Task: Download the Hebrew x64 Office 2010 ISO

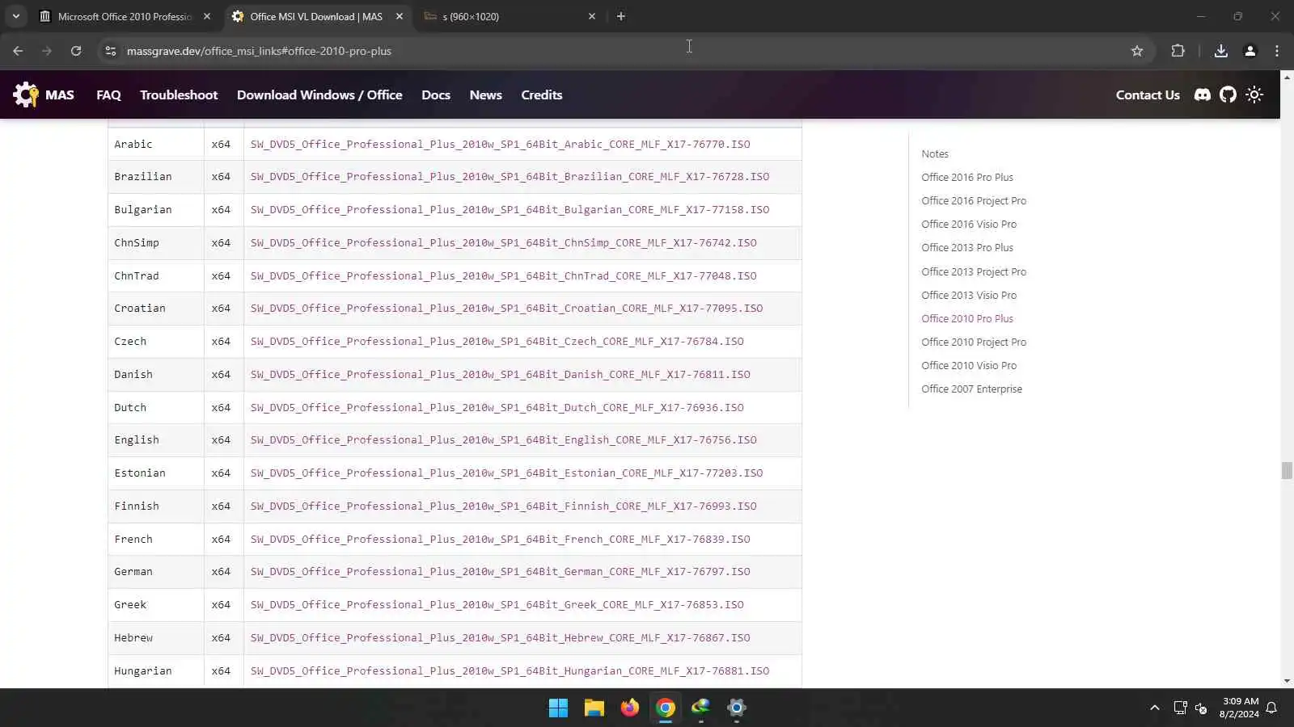Action: pyautogui.click(x=501, y=637)
